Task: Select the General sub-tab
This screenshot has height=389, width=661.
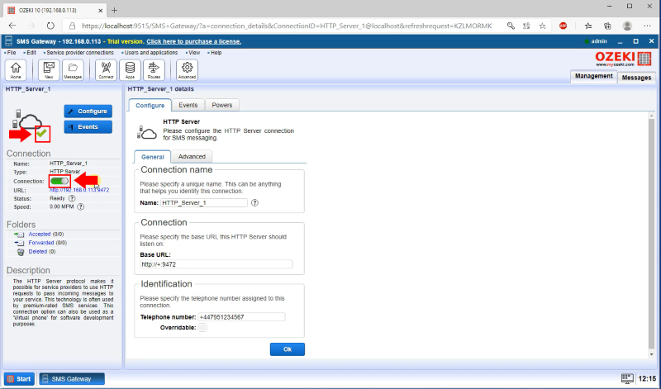Action: click(x=153, y=157)
